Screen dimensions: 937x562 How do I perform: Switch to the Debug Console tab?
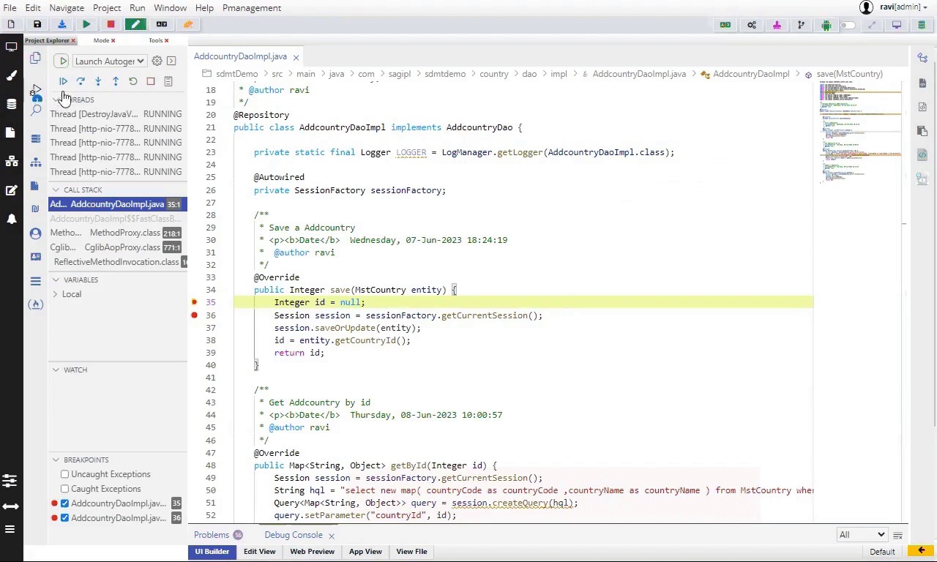pyautogui.click(x=293, y=535)
